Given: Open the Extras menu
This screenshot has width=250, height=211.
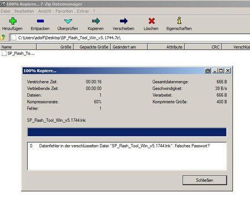Looking at the screenshot, I should coord(83,11).
